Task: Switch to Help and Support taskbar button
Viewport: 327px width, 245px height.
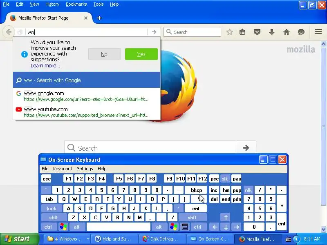Action: (114, 239)
